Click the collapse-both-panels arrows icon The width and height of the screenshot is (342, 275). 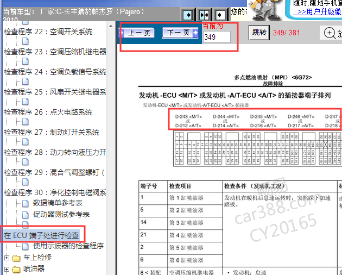pos(204,15)
